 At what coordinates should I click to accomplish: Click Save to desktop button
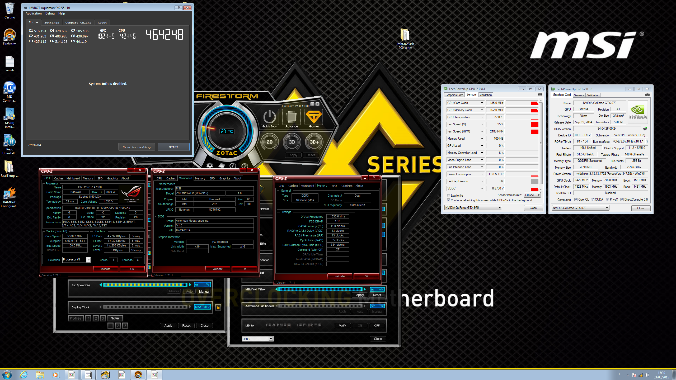coord(137,147)
